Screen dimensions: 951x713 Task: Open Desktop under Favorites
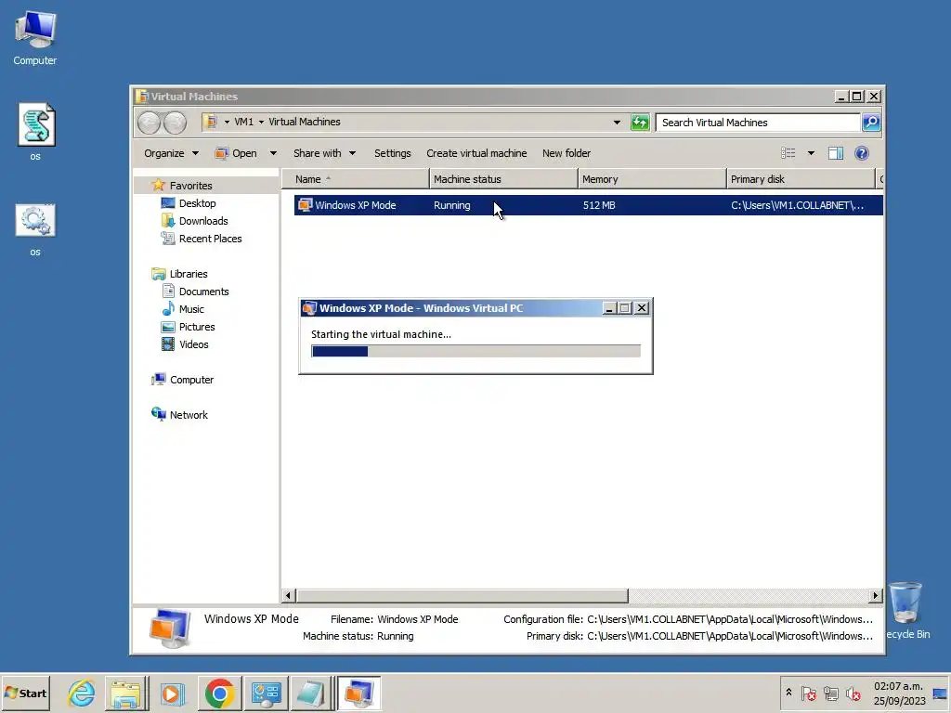[197, 203]
